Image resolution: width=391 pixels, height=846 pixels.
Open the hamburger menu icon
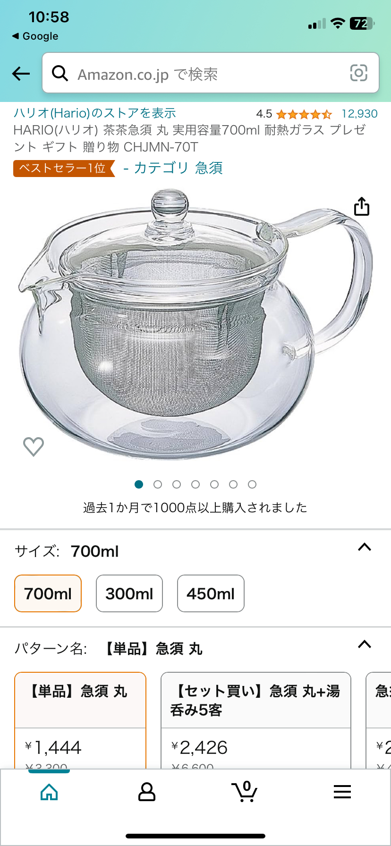[342, 792]
